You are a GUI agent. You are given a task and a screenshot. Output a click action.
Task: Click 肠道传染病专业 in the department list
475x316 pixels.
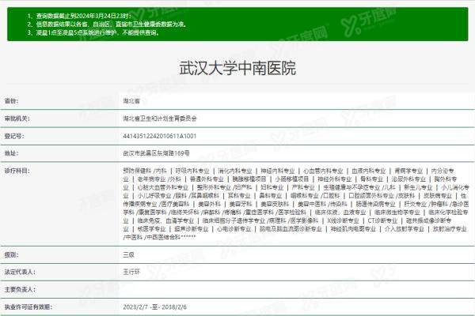375,204
